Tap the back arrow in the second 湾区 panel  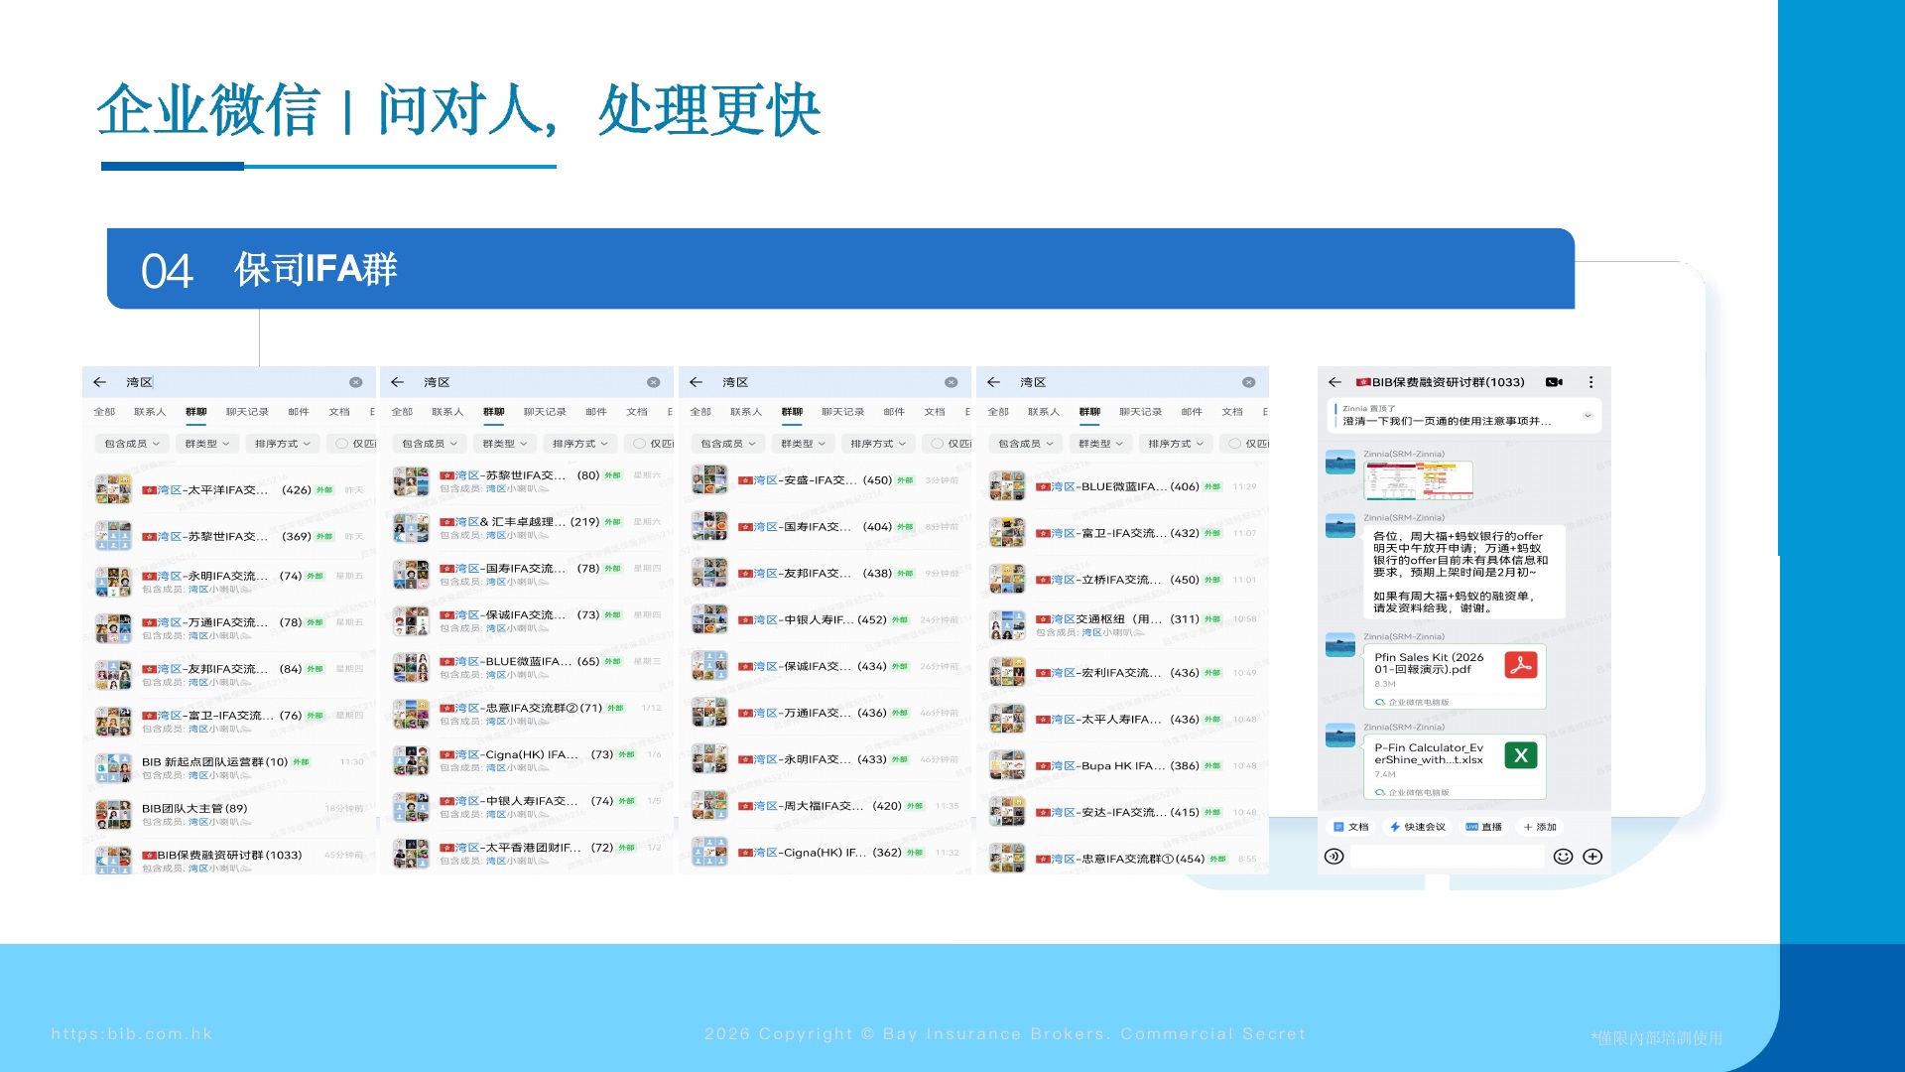click(x=397, y=382)
